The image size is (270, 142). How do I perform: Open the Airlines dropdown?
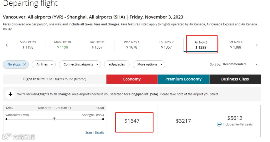coord(44,64)
